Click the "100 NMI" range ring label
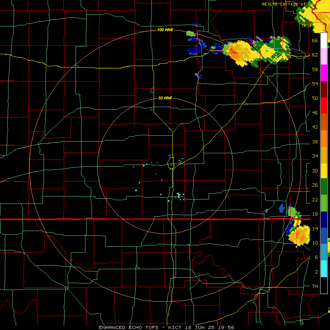 165,30
